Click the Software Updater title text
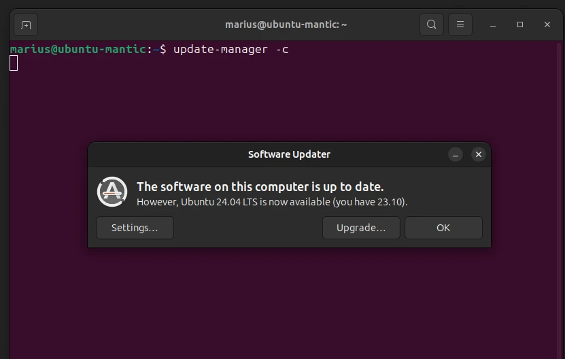Viewport: 565px width, 359px height. click(289, 154)
